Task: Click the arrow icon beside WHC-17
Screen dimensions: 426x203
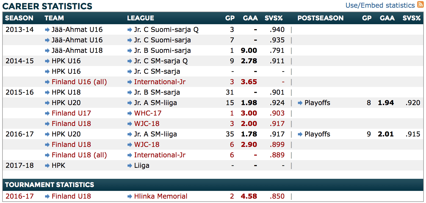Action: (130, 113)
